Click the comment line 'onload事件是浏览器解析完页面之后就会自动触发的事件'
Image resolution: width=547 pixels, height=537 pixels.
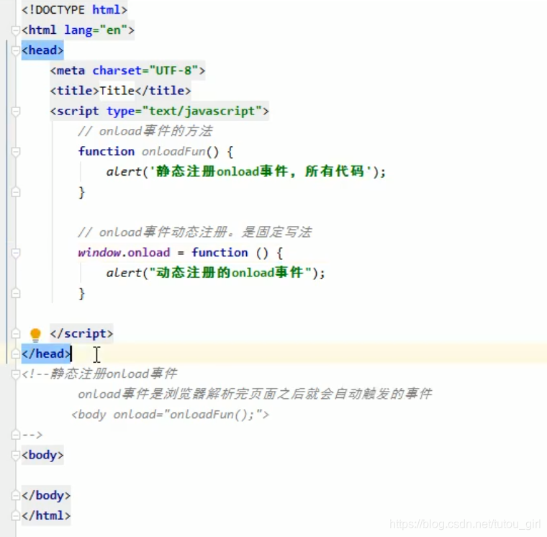(x=255, y=394)
